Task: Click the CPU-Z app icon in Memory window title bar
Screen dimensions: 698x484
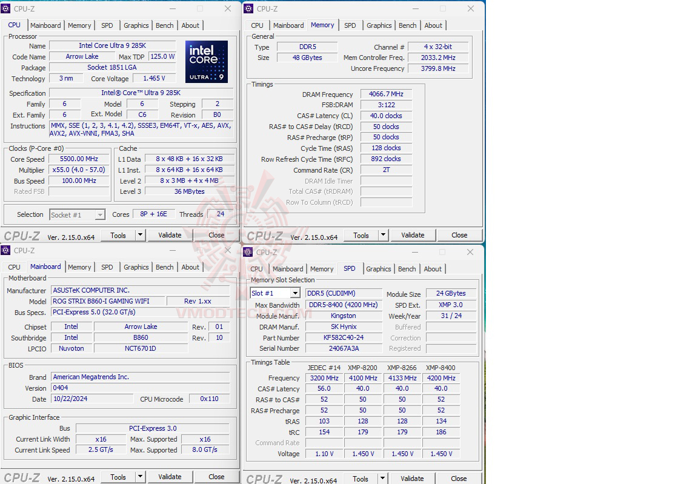Action: point(248,8)
